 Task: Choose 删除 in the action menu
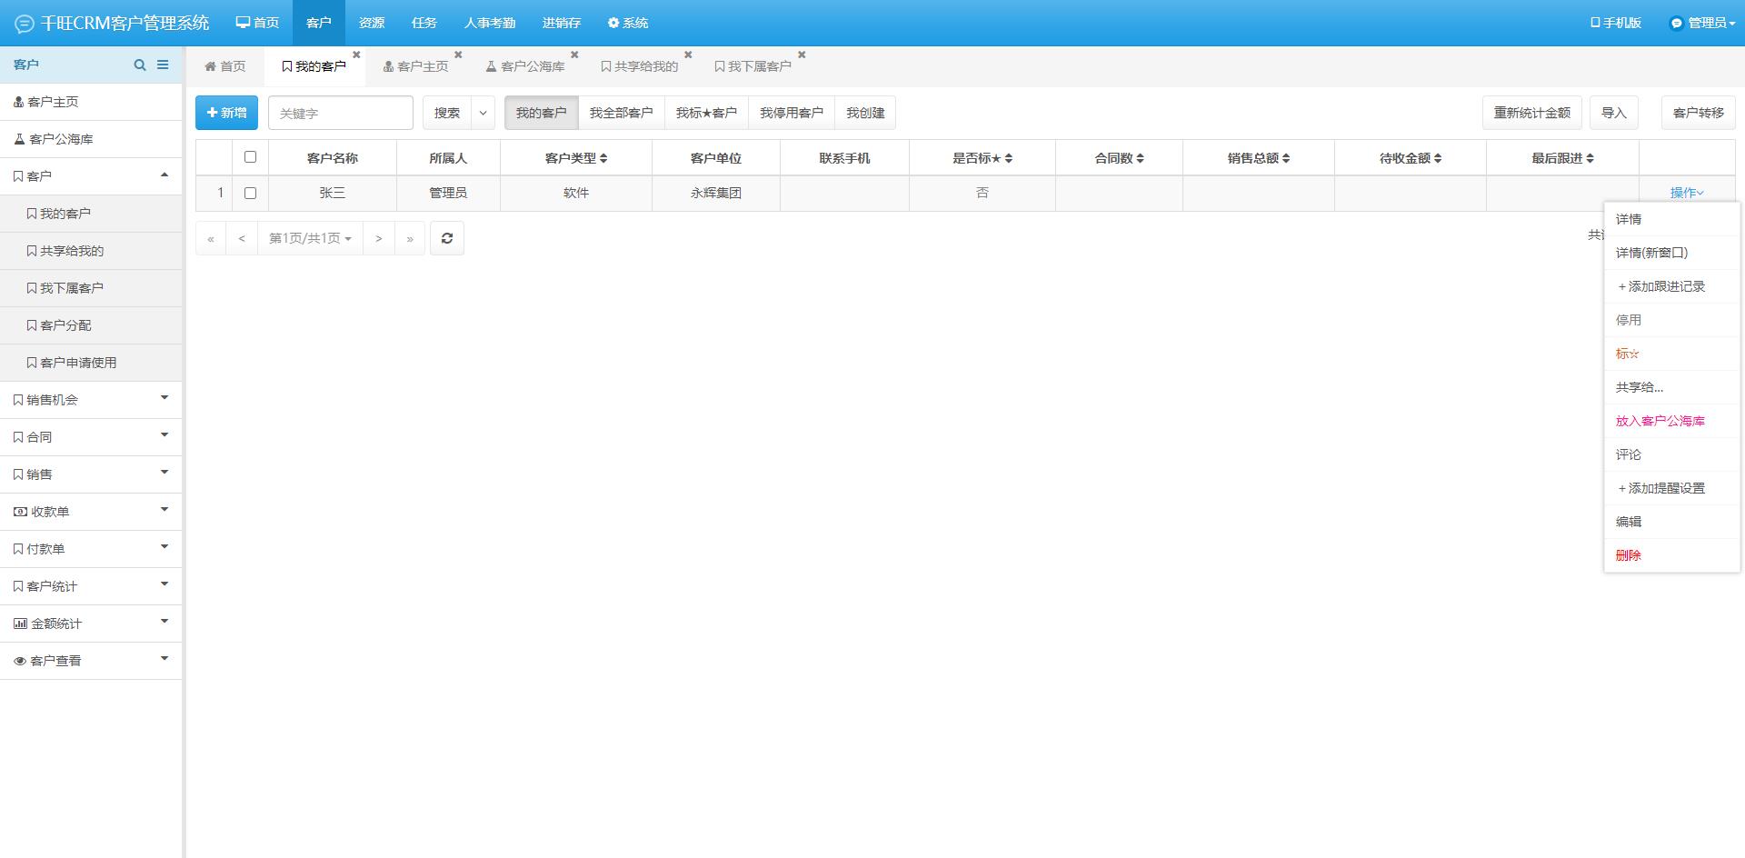(1672, 555)
